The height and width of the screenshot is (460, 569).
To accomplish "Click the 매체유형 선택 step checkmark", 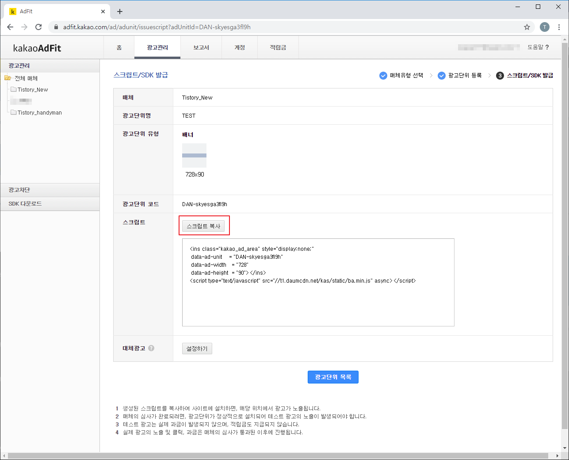I will pyautogui.click(x=383, y=76).
